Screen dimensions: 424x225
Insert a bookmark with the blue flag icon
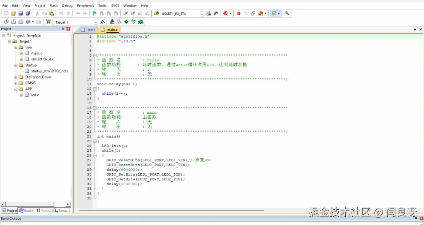tap(94, 13)
